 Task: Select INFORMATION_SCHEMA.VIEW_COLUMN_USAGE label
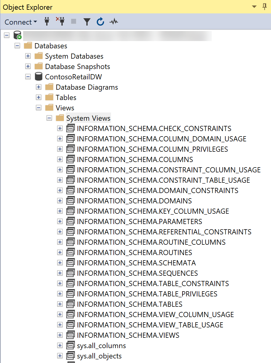click(155, 315)
